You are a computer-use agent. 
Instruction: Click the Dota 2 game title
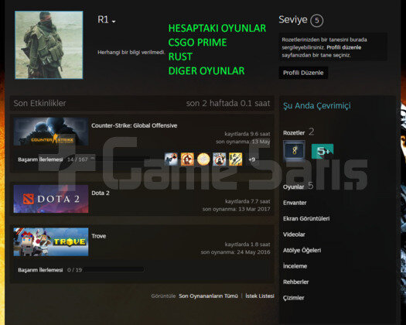click(101, 193)
